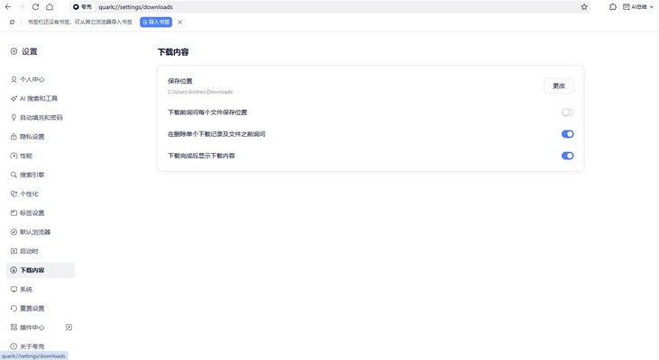
Task: Select the highlighted 下载内容 sidebar item
Action: [41, 270]
